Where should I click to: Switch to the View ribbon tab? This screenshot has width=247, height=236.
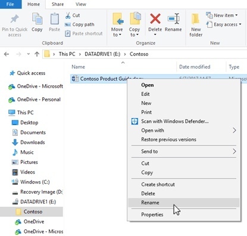click(x=81, y=4)
